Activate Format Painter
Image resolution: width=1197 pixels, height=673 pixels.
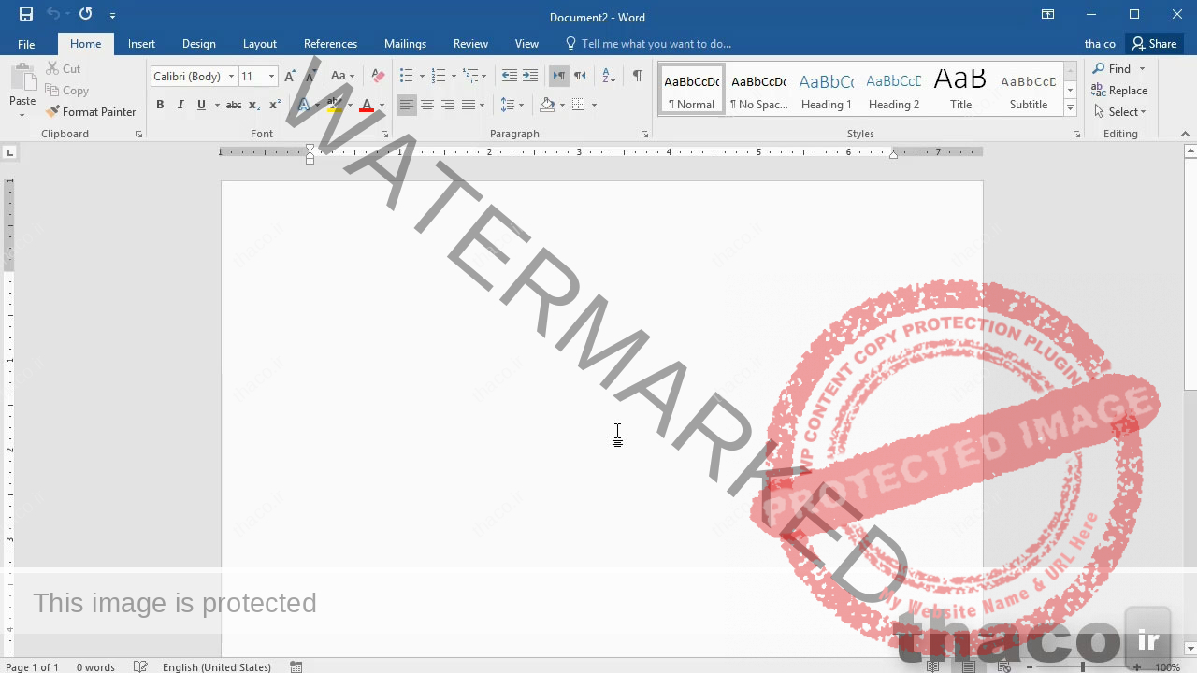point(91,112)
